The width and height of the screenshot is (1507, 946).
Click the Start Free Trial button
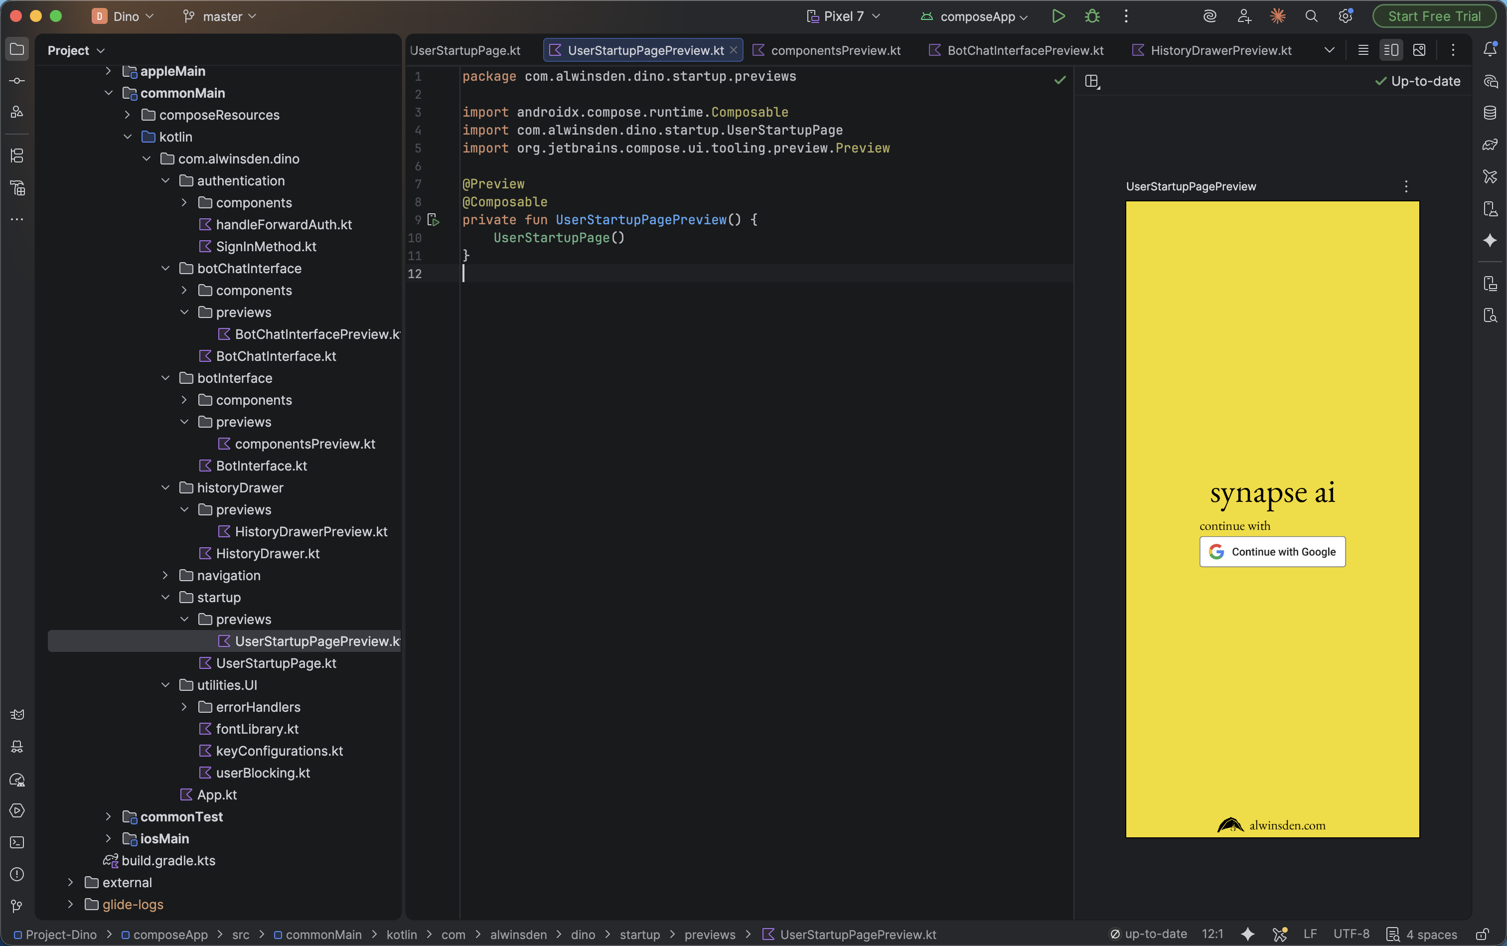(x=1433, y=16)
